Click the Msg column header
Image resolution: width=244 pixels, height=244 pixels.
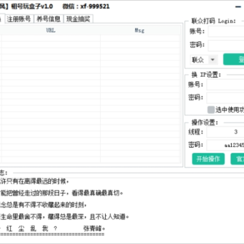140,30
